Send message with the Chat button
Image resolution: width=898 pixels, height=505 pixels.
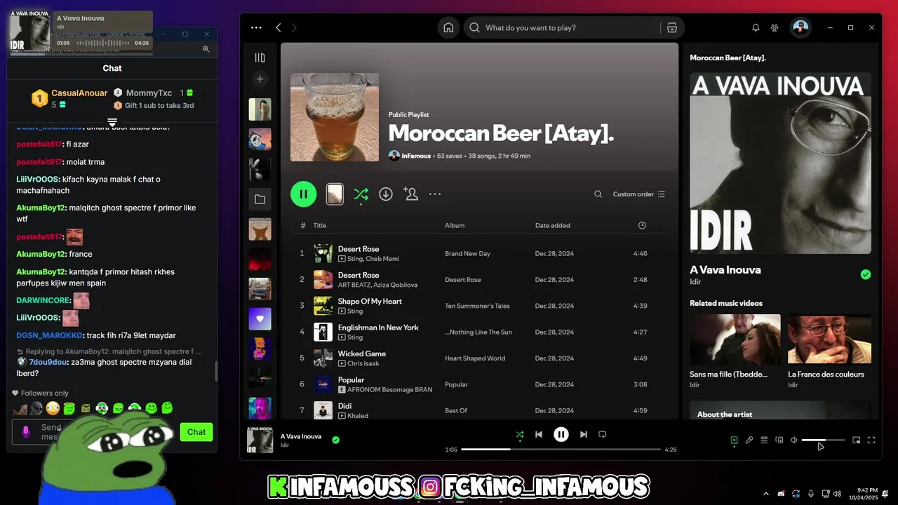(196, 432)
